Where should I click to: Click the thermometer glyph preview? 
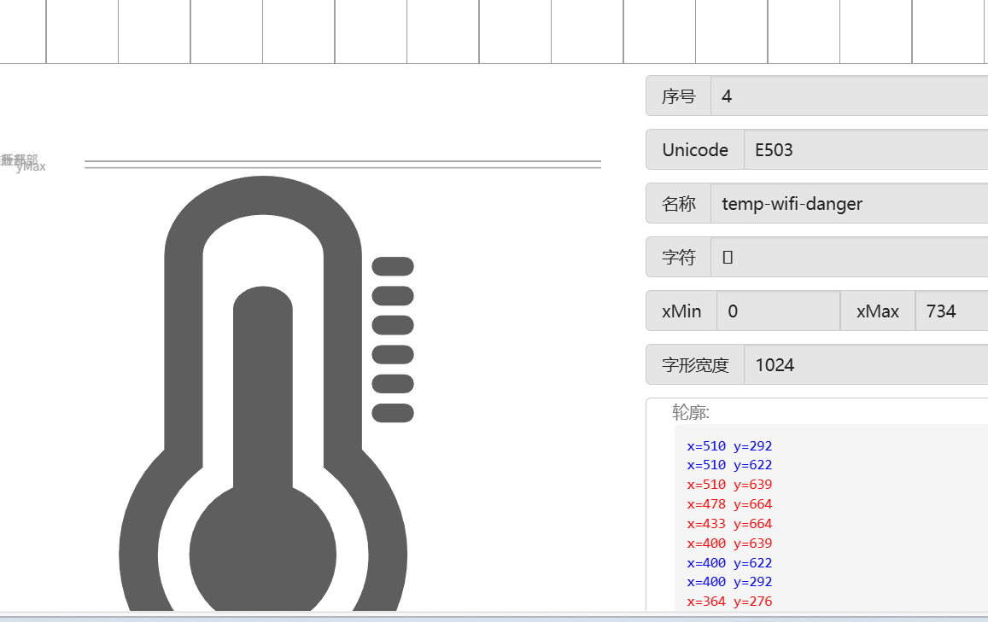(x=266, y=393)
